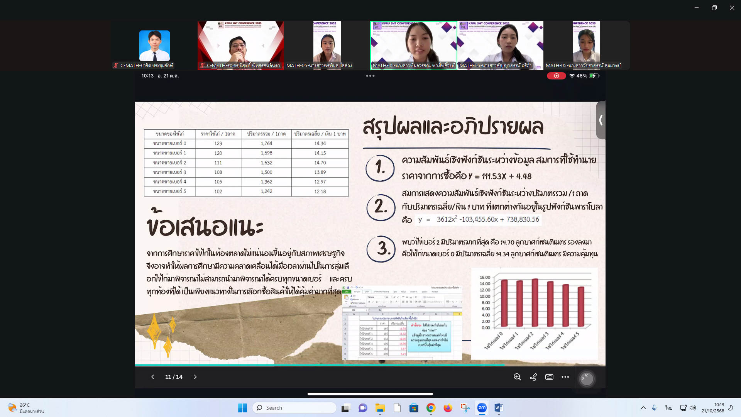Toggle the red screen recording indicator
The width and height of the screenshot is (741, 417).
556,76
